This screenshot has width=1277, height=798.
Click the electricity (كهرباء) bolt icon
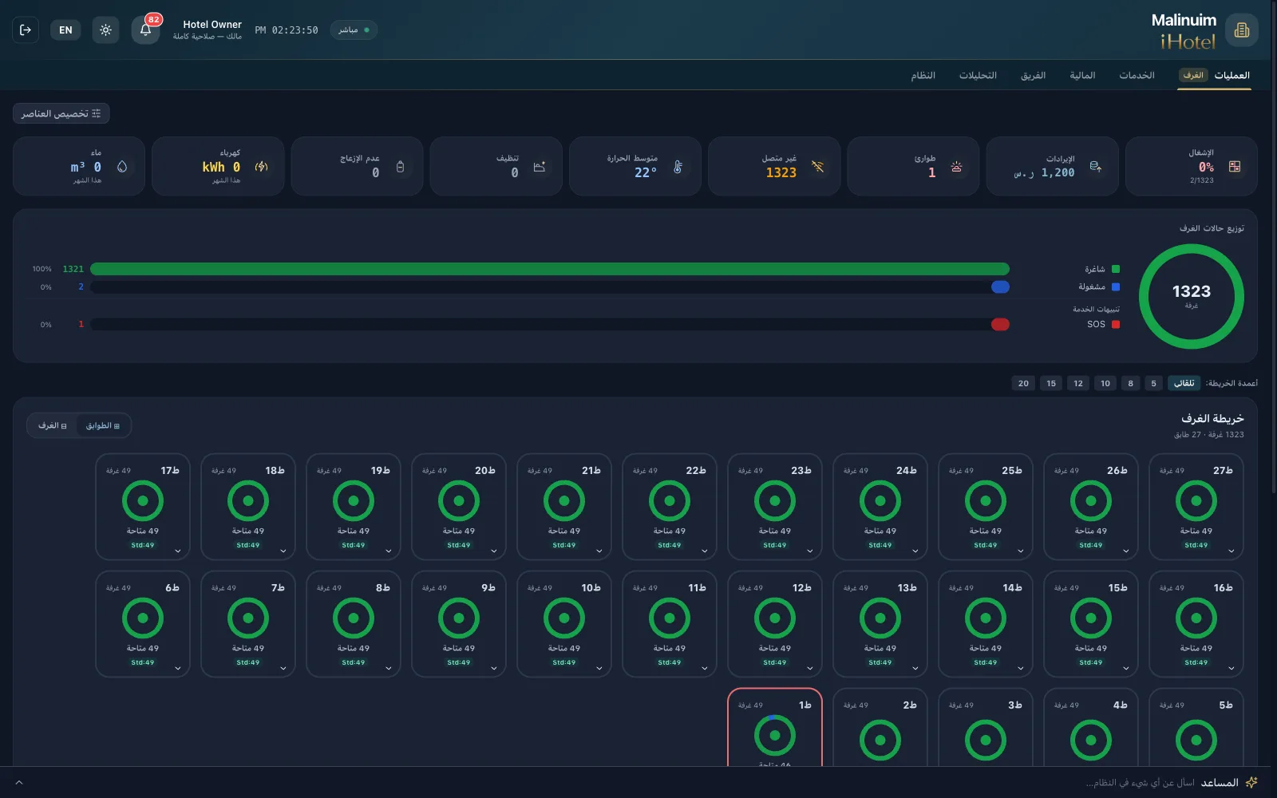[x=261, y=167]
